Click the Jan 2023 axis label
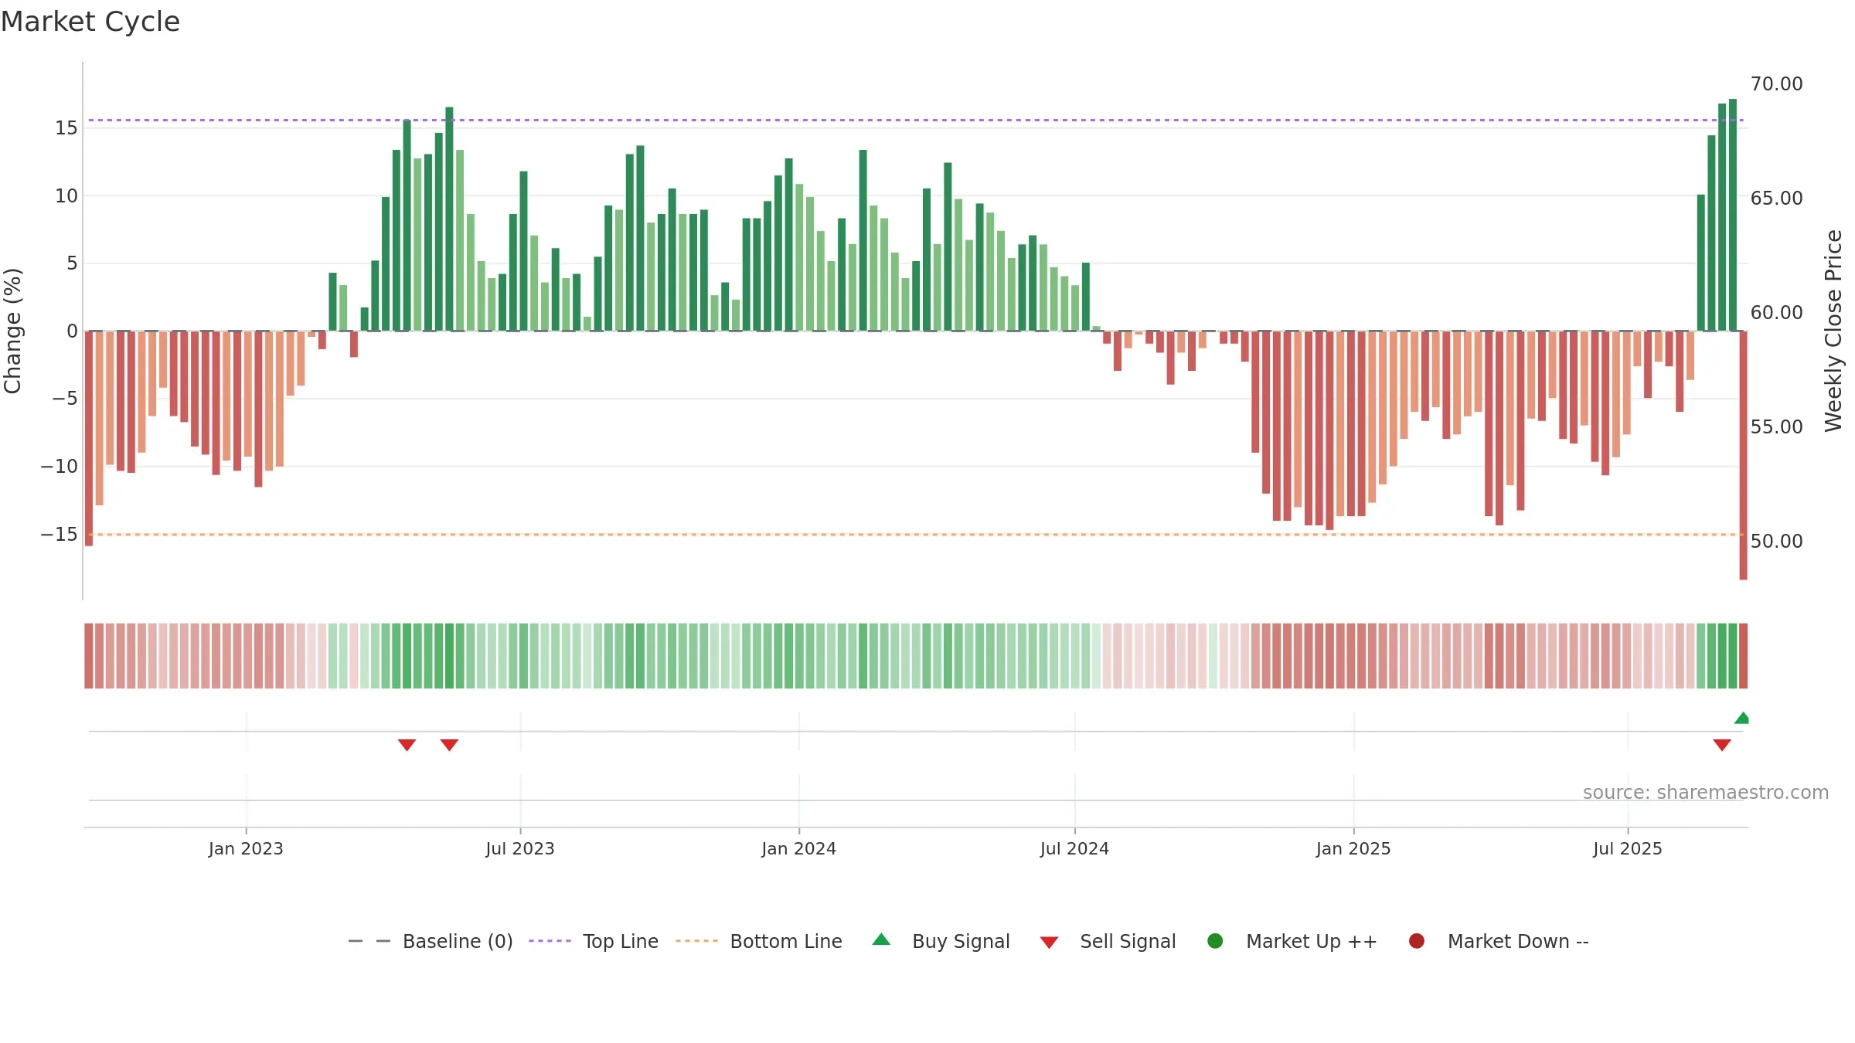The height and width of the screenshot is (1043, 1855). coord(246,848)
